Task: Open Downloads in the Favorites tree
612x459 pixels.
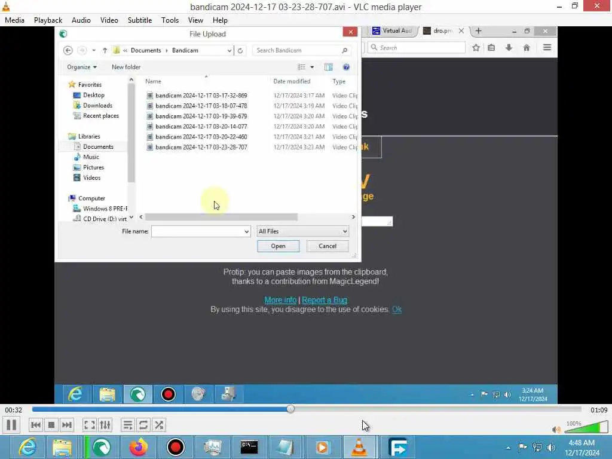Action: (97, 105)
